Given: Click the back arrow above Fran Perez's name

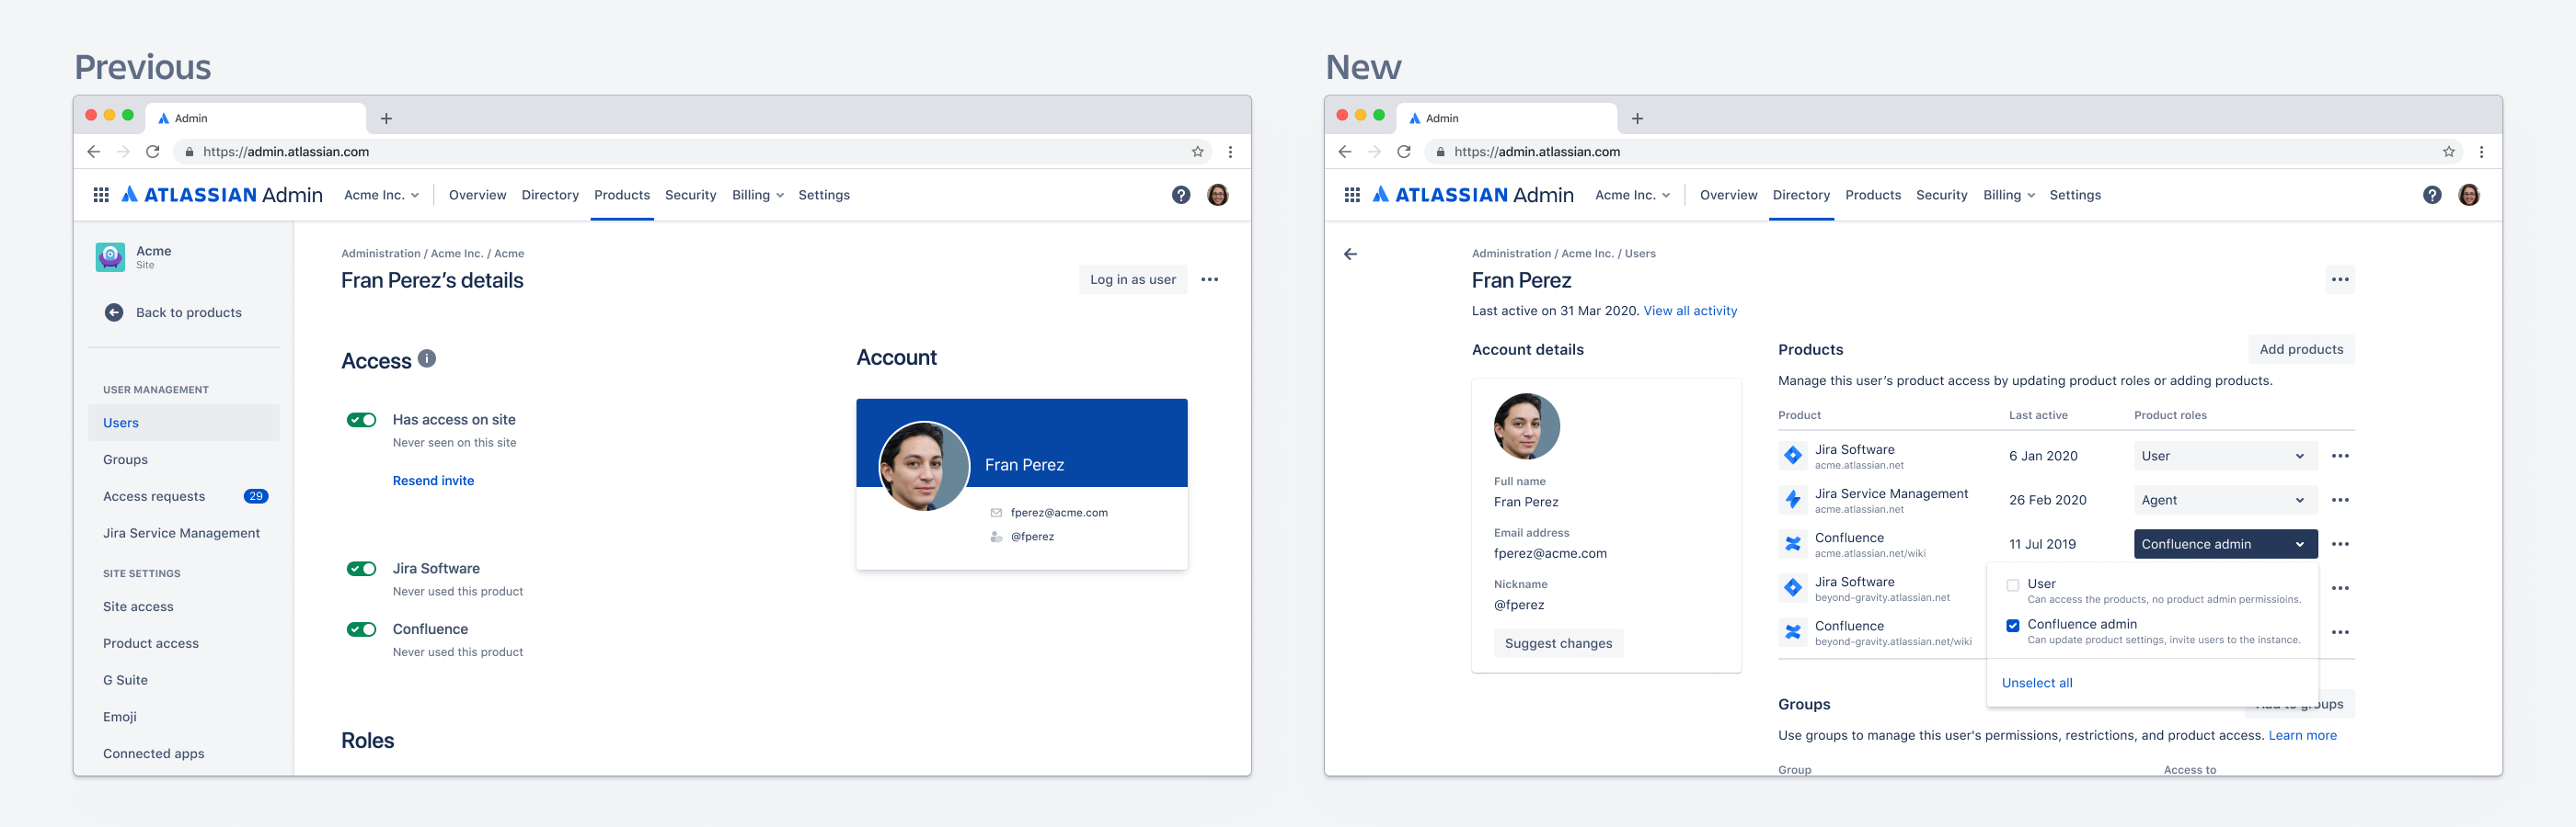Looking at the screenshot, I should click(1352, 253).
